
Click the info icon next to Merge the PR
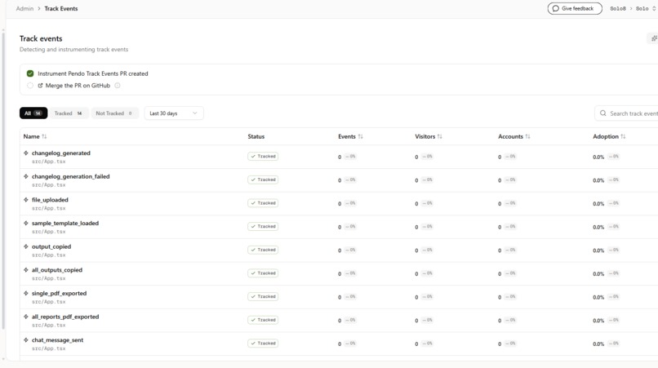coord(118,86)
